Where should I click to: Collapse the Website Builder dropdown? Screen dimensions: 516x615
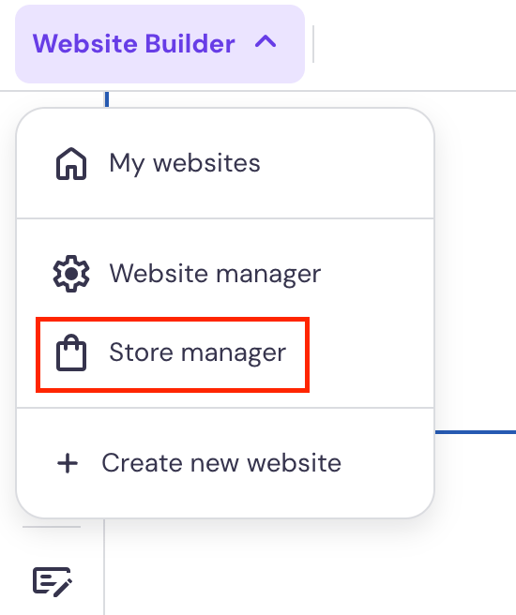tap(159, 44)
